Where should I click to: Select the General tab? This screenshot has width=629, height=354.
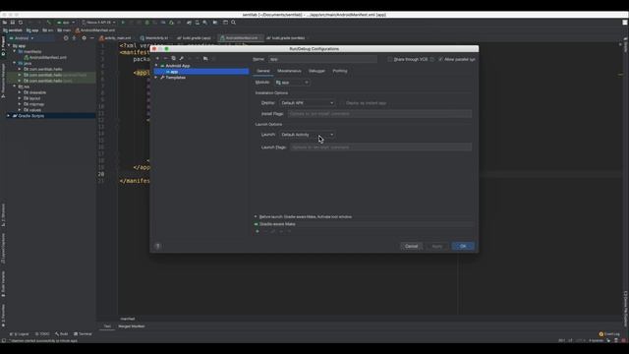pos(263,71)
